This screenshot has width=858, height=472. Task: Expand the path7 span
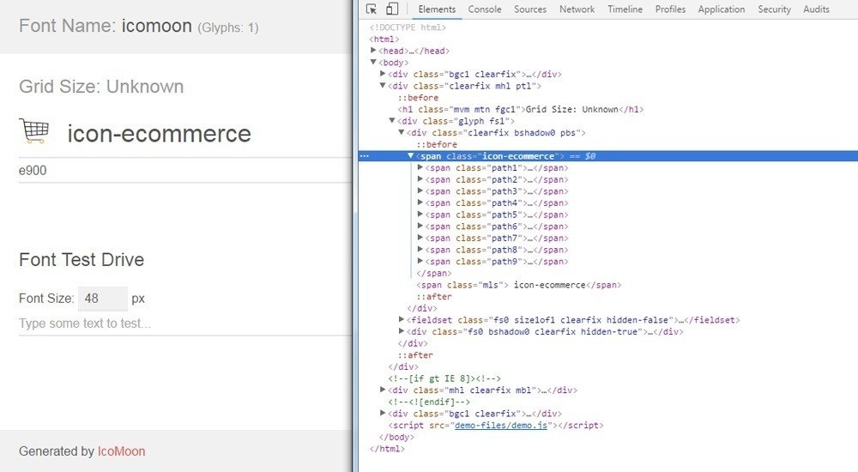pyautogui.click(x=420, y=238)
